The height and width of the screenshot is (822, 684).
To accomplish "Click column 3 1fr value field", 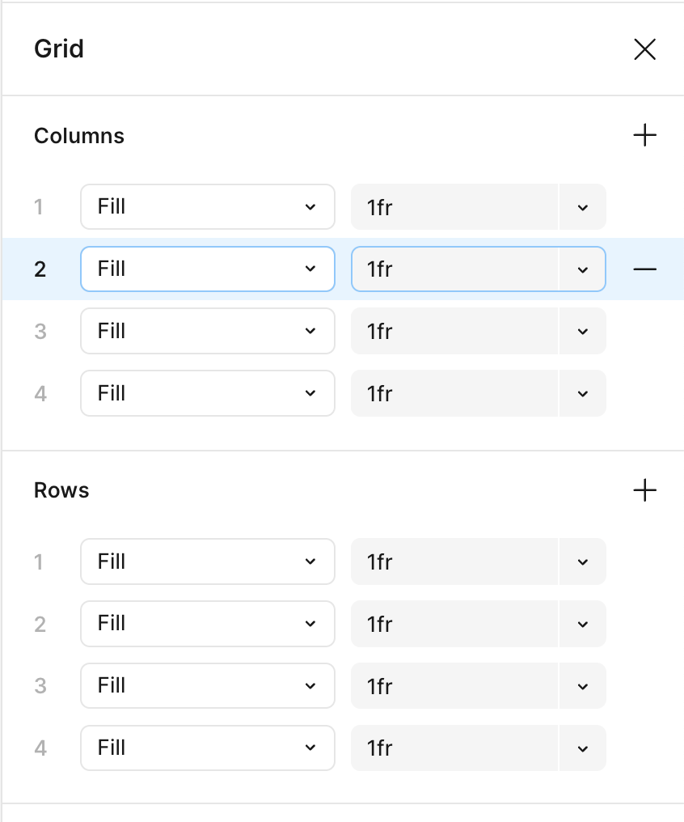I will pyautogui.click(x=454, y=331).
